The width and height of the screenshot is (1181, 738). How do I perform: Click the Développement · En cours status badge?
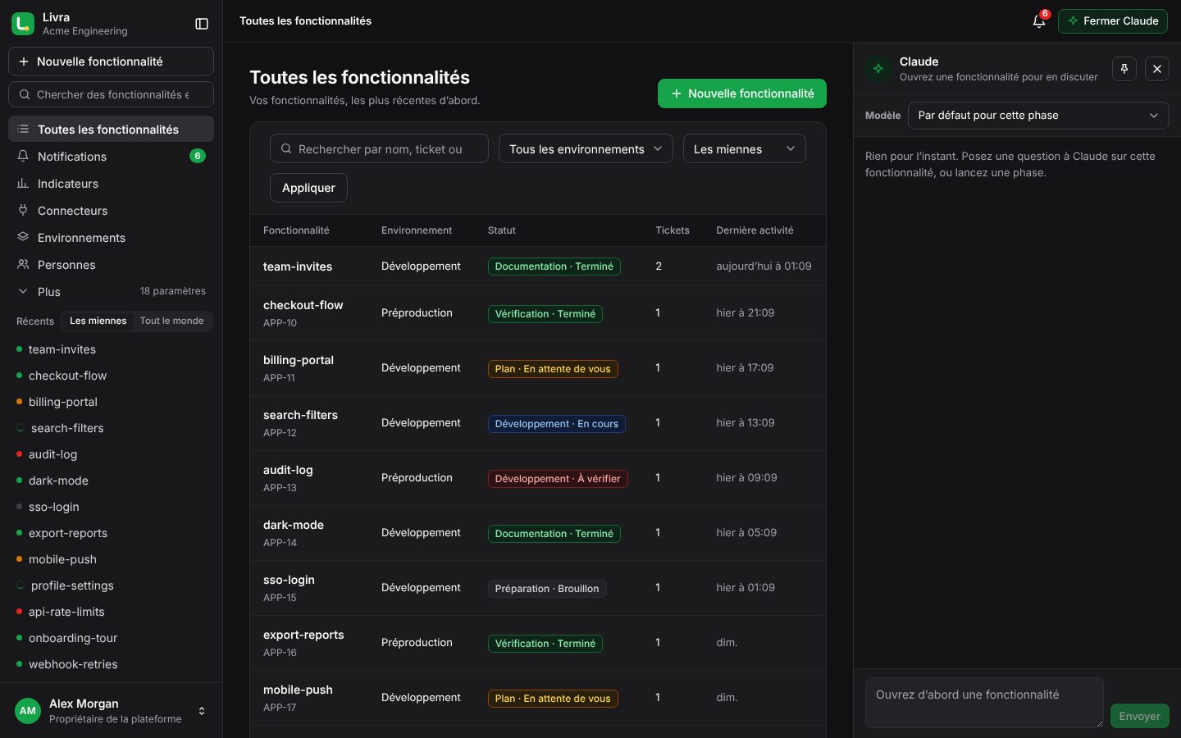(x=557, y=424)
